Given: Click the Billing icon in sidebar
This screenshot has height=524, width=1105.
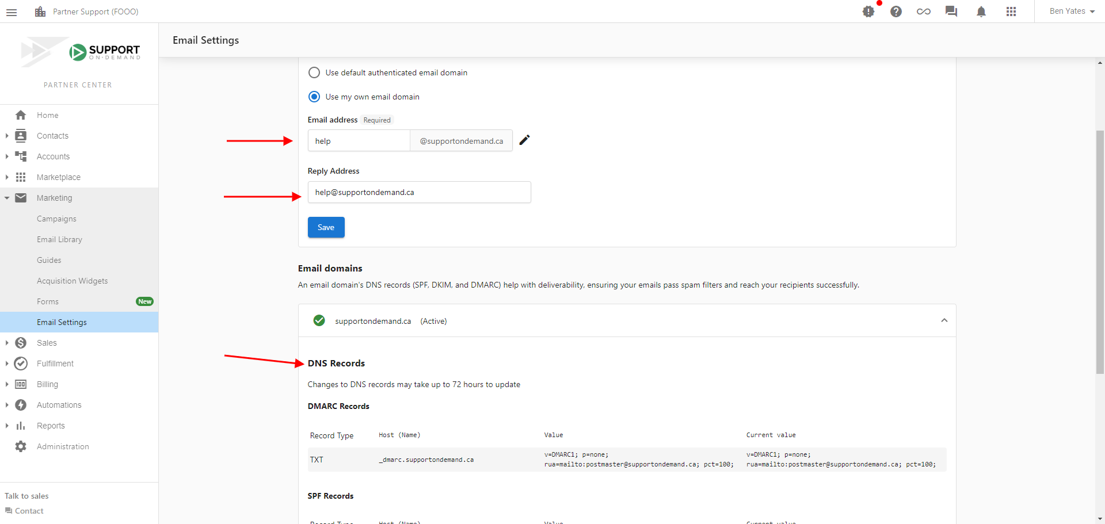Looking at the screenshot, I should click(x=21, y=384).
